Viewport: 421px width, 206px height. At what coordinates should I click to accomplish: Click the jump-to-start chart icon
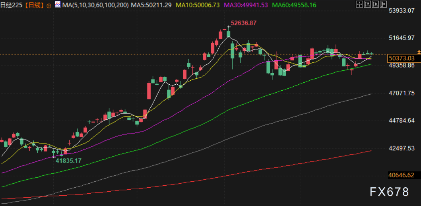click(x=368, y=5)
